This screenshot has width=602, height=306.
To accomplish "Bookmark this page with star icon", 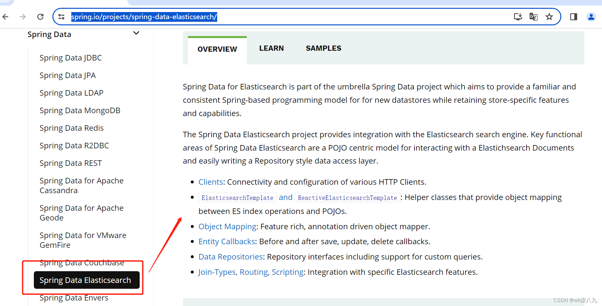I will pyautogui.click(x=549, y=17).
